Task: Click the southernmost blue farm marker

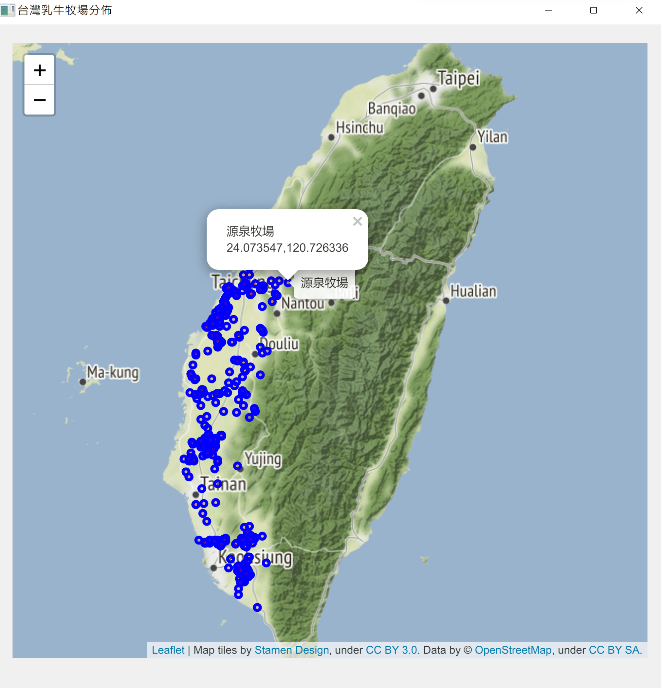Action: [257, 607]
